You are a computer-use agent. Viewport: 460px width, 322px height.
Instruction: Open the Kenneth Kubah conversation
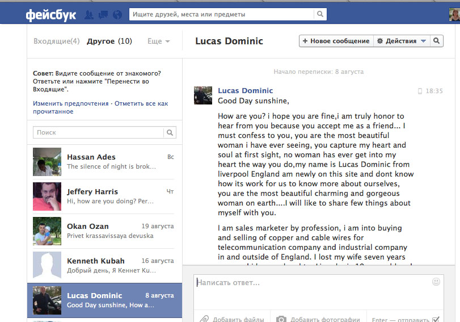coord(104,266)
